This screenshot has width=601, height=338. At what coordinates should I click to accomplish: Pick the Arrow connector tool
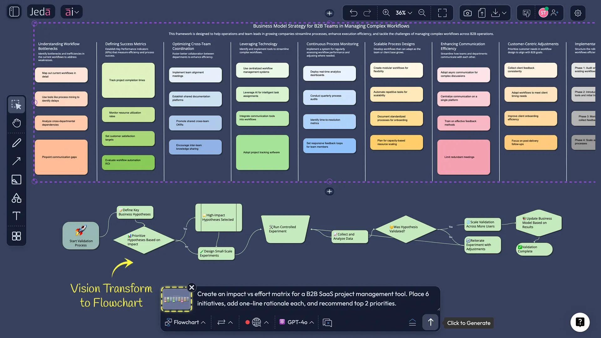pos(16,161)
